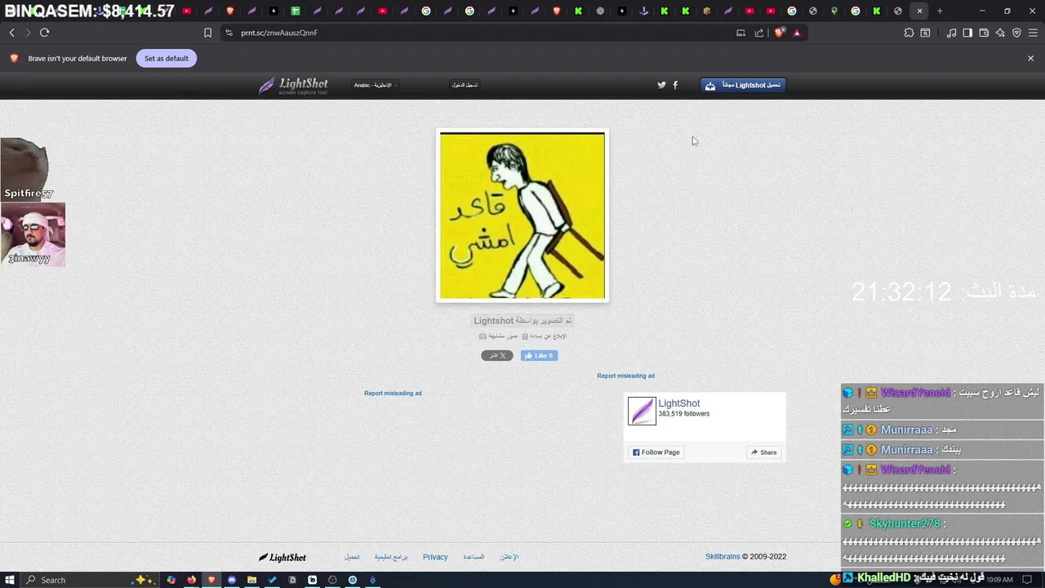
Task: Open the Brave wallet icon in toolbar
Action: point(984,33)
